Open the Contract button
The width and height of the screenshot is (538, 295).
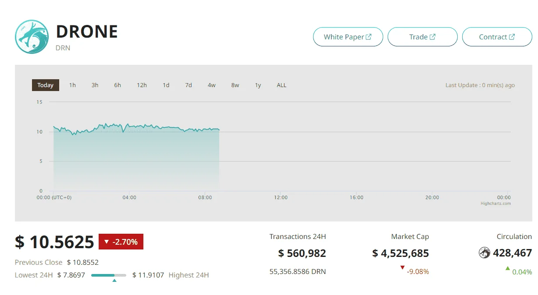tap(497, 37)
